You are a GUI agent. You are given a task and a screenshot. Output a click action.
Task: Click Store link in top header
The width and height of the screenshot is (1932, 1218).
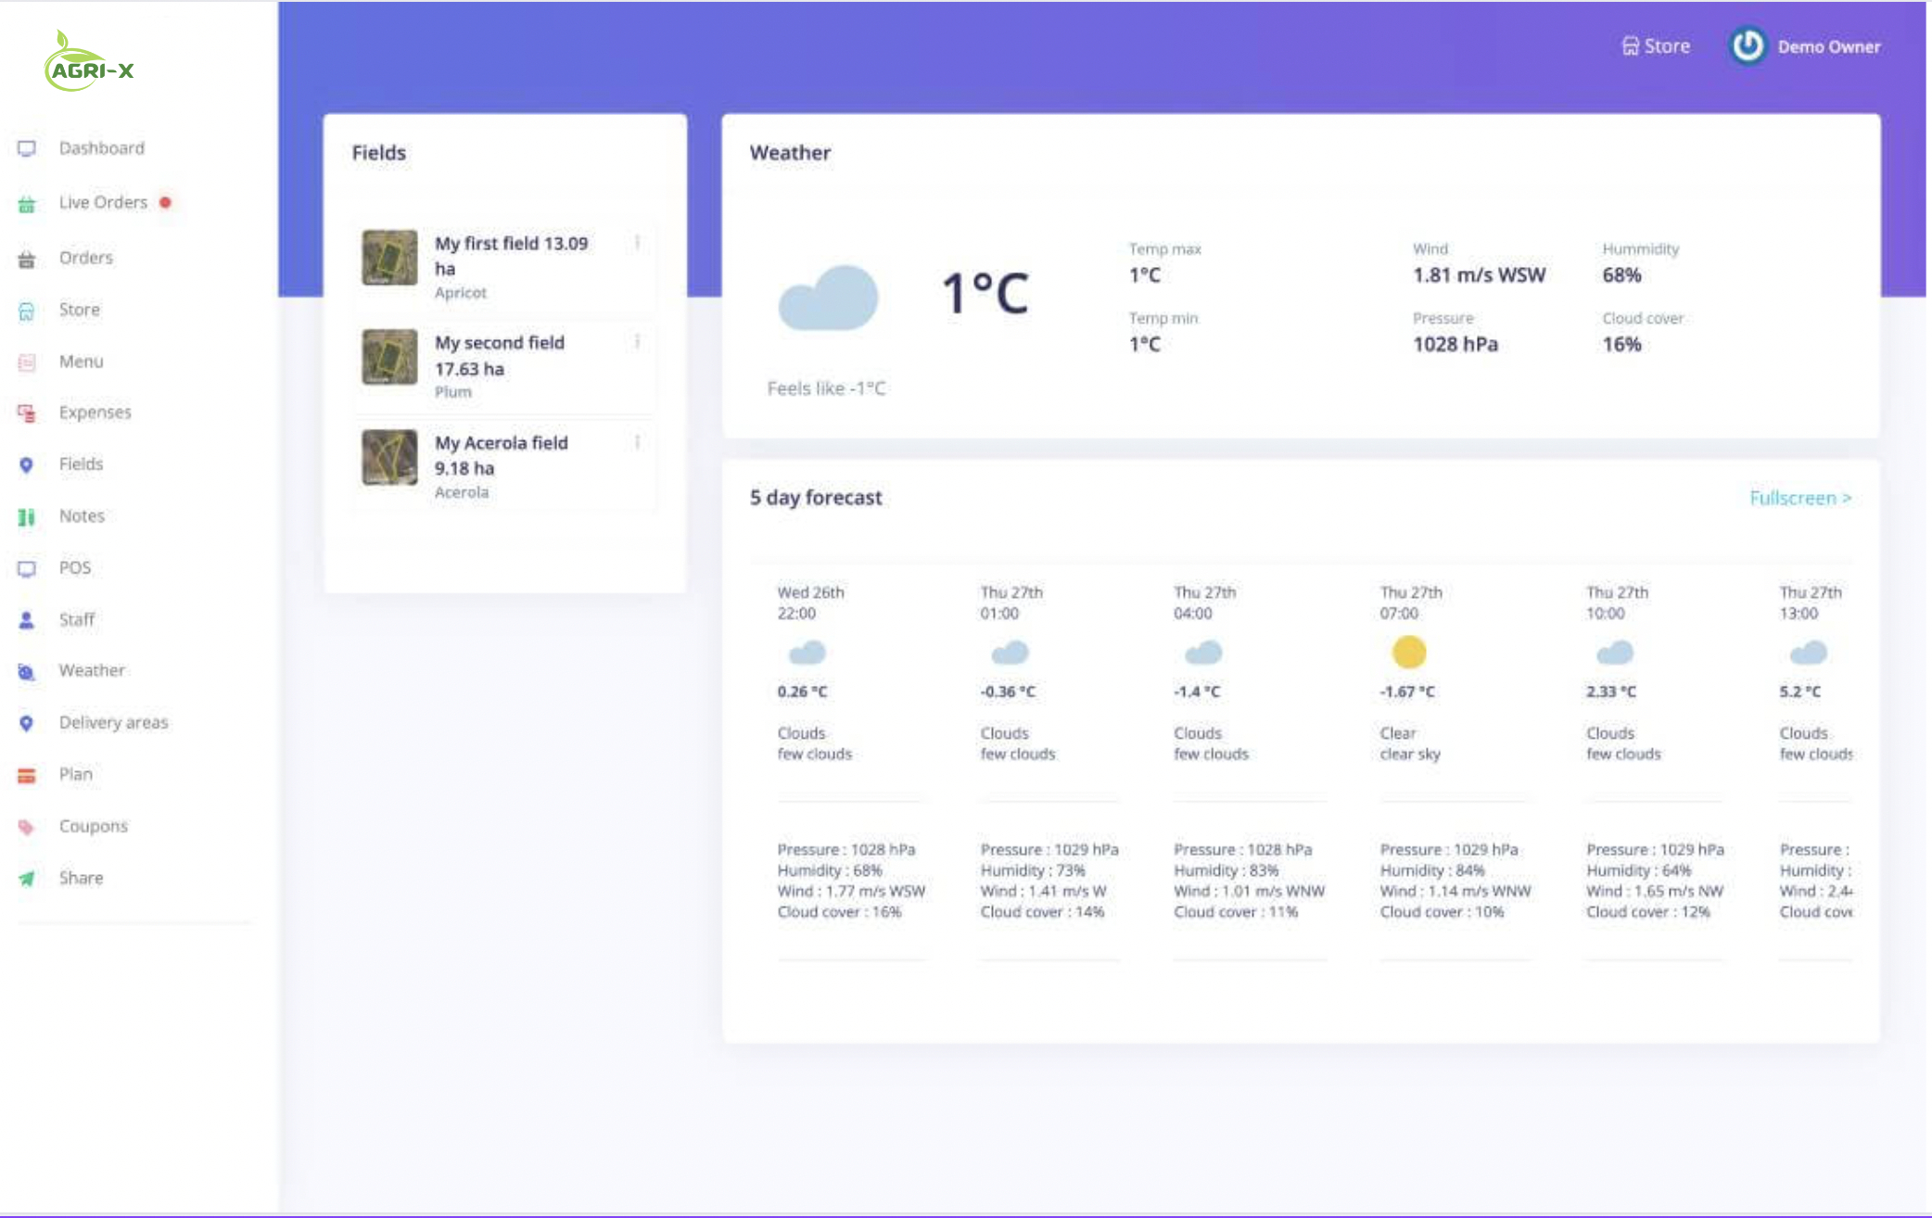click(1656, 46)
